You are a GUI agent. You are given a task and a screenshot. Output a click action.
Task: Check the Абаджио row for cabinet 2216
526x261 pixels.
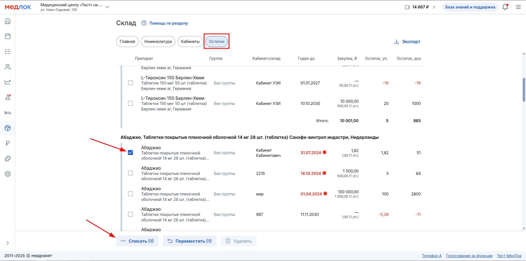pos(130,173)
